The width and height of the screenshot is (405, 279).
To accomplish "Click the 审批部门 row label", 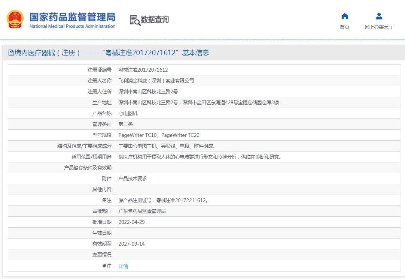I will 102,211.
